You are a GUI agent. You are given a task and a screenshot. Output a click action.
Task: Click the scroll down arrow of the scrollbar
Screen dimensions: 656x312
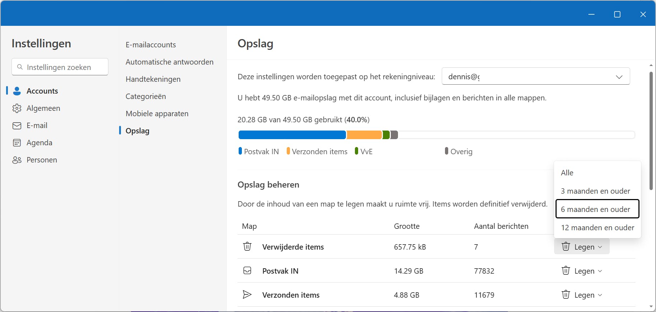[x=651, y=307]
